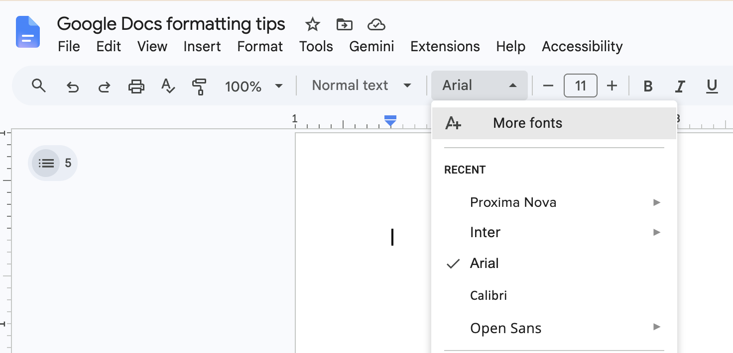The height and width of the screenshot is (353, 733).
Task: Open the Normal text style dropdown
Action: pos(362,86)
